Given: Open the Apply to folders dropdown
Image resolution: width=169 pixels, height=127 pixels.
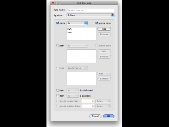Looking at the screenshot, I should coord(90,15).
